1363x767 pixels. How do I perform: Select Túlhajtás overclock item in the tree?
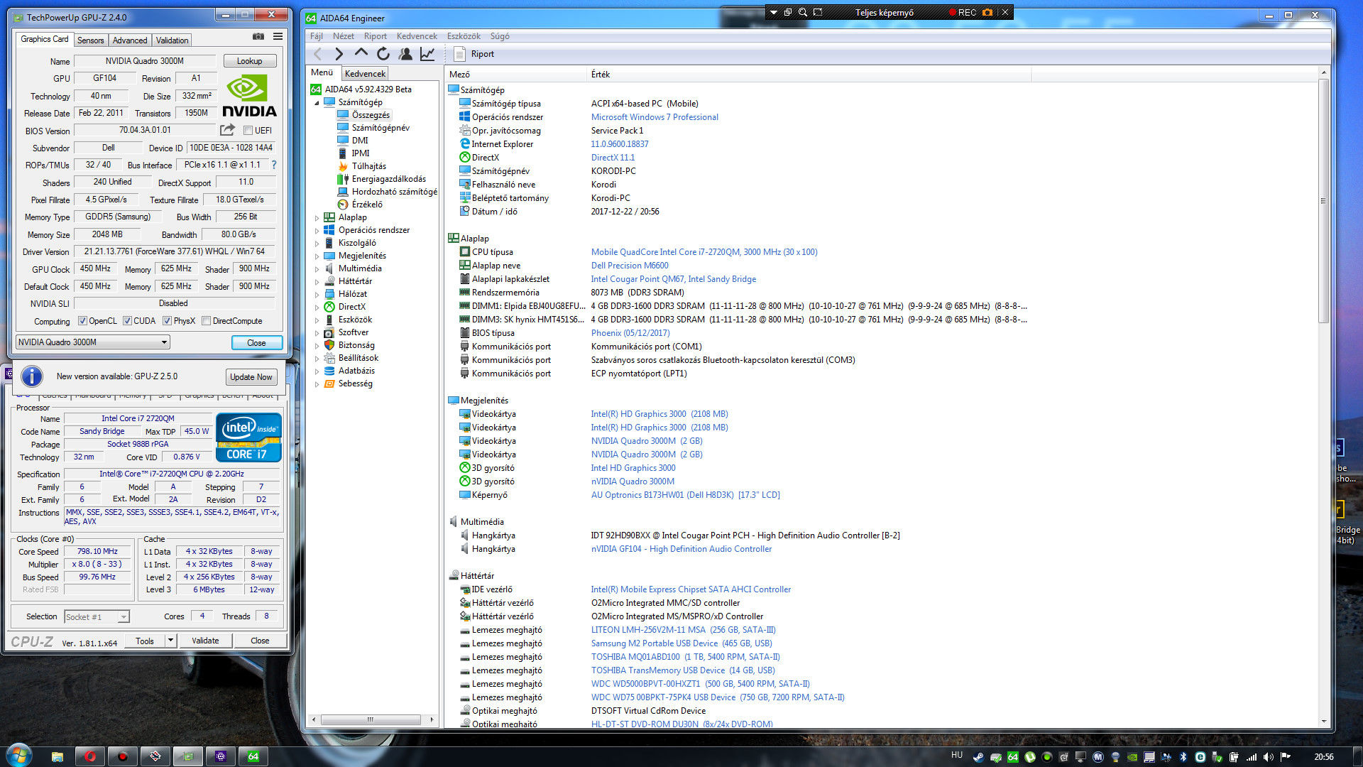[x=368, y=166]
